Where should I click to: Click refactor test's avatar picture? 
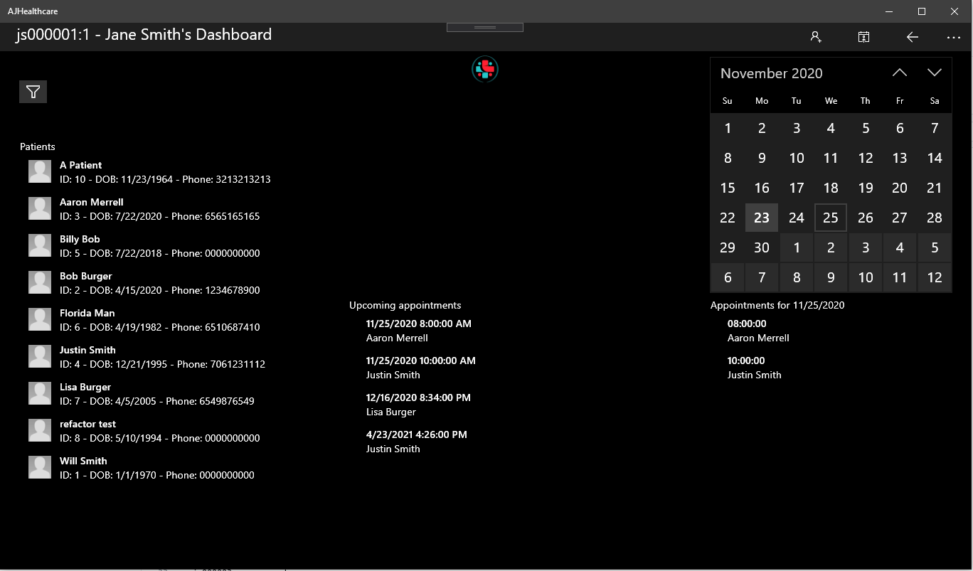[x=40, y=430]
